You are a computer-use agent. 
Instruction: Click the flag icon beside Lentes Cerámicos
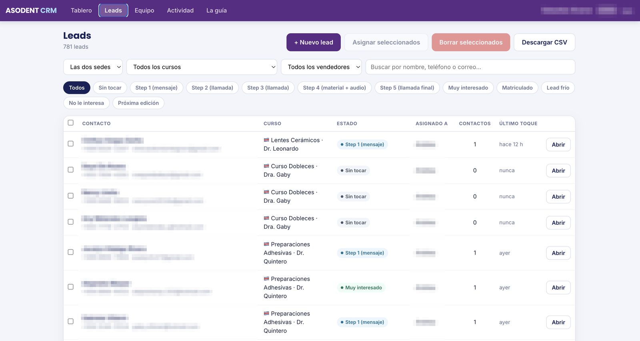[266, 140]
